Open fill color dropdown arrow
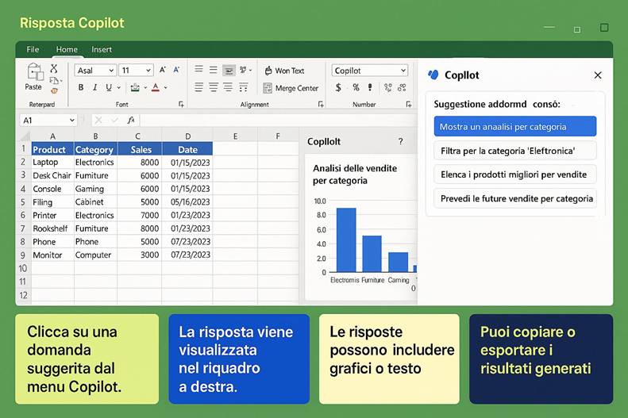This screenshot has width=628, height=418. point(145,87)
